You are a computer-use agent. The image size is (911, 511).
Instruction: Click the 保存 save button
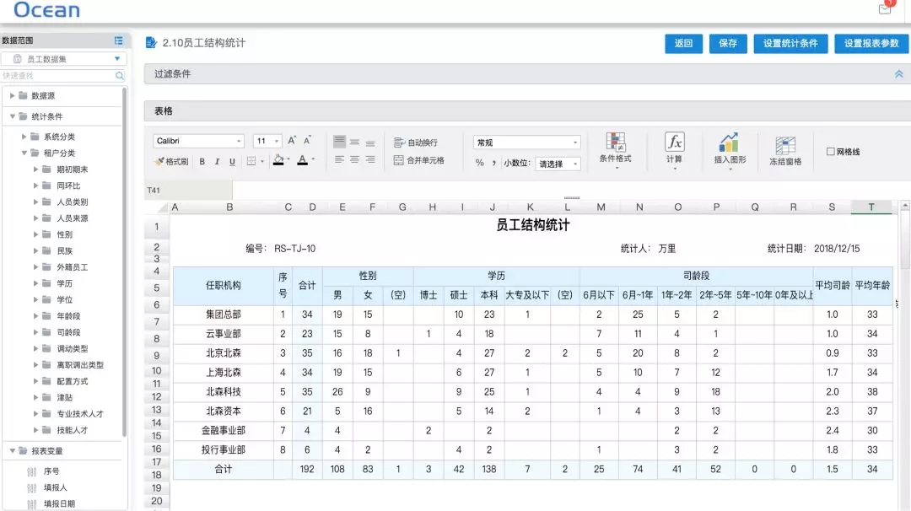(728, 44)
